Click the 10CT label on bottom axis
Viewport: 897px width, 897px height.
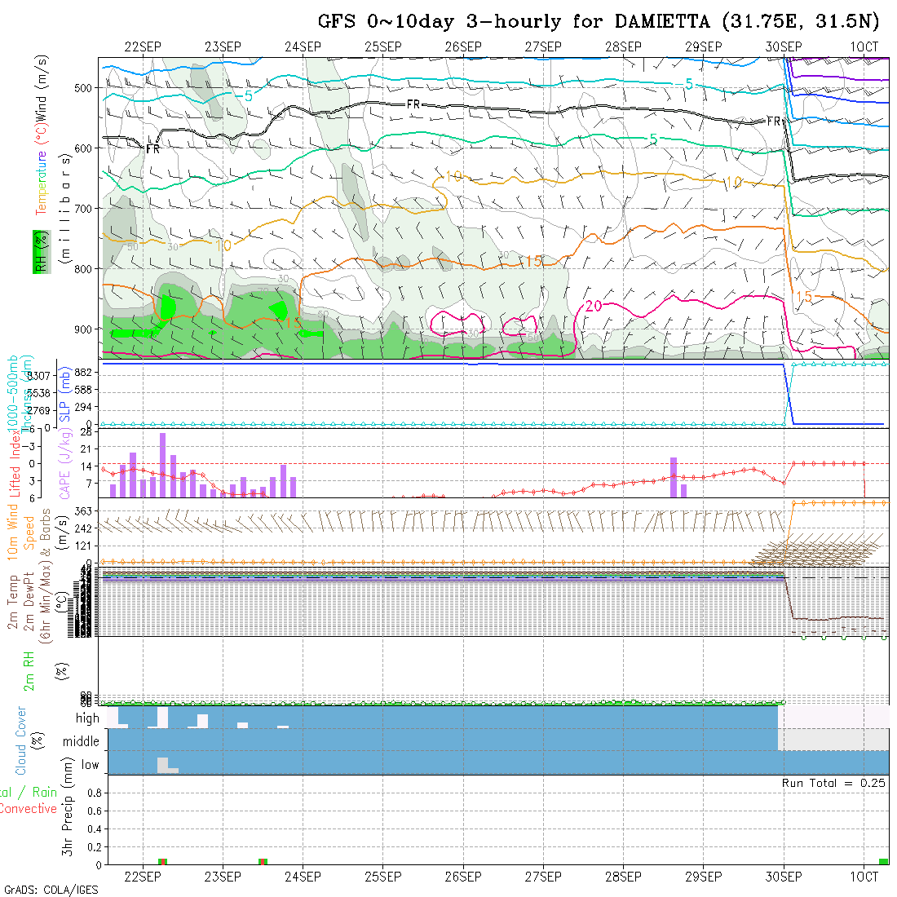[x=864, y=877]
